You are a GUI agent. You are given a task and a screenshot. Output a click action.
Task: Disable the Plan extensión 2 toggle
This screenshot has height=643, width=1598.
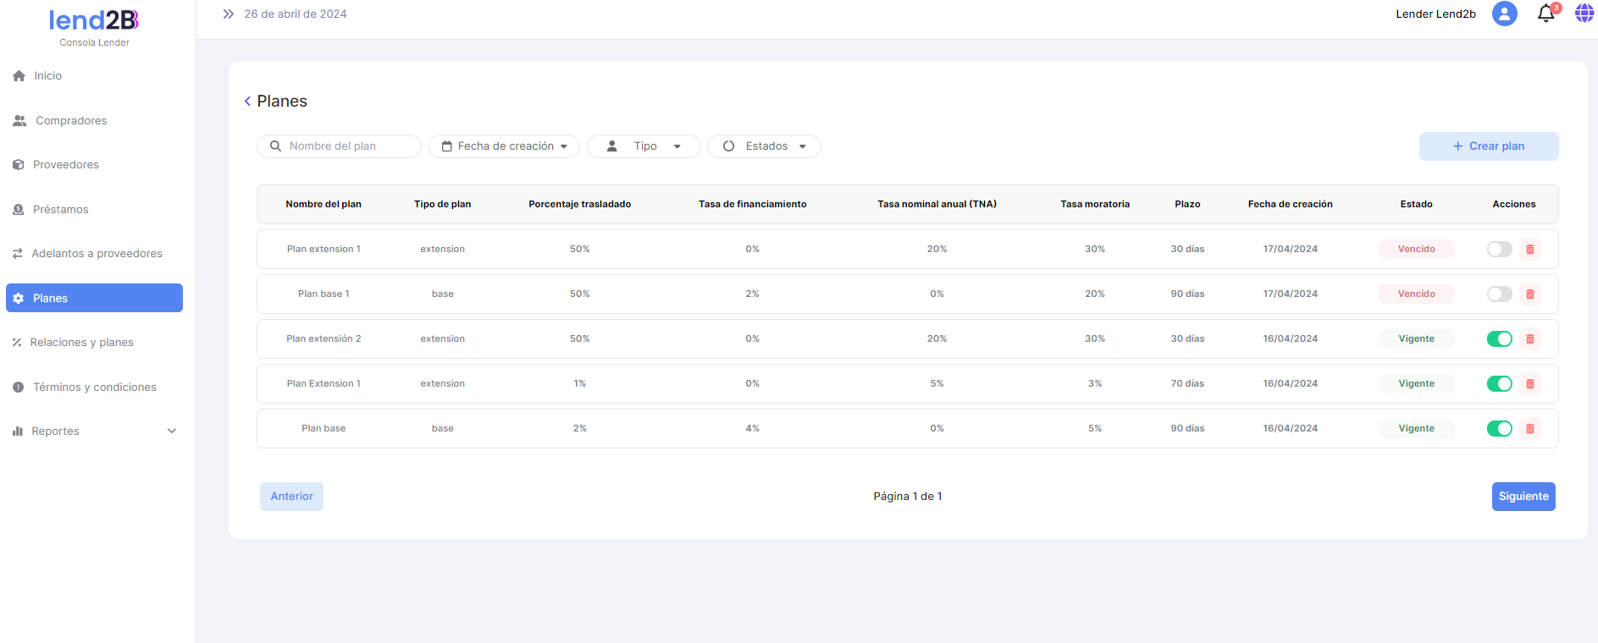[x=1499, y=339]
